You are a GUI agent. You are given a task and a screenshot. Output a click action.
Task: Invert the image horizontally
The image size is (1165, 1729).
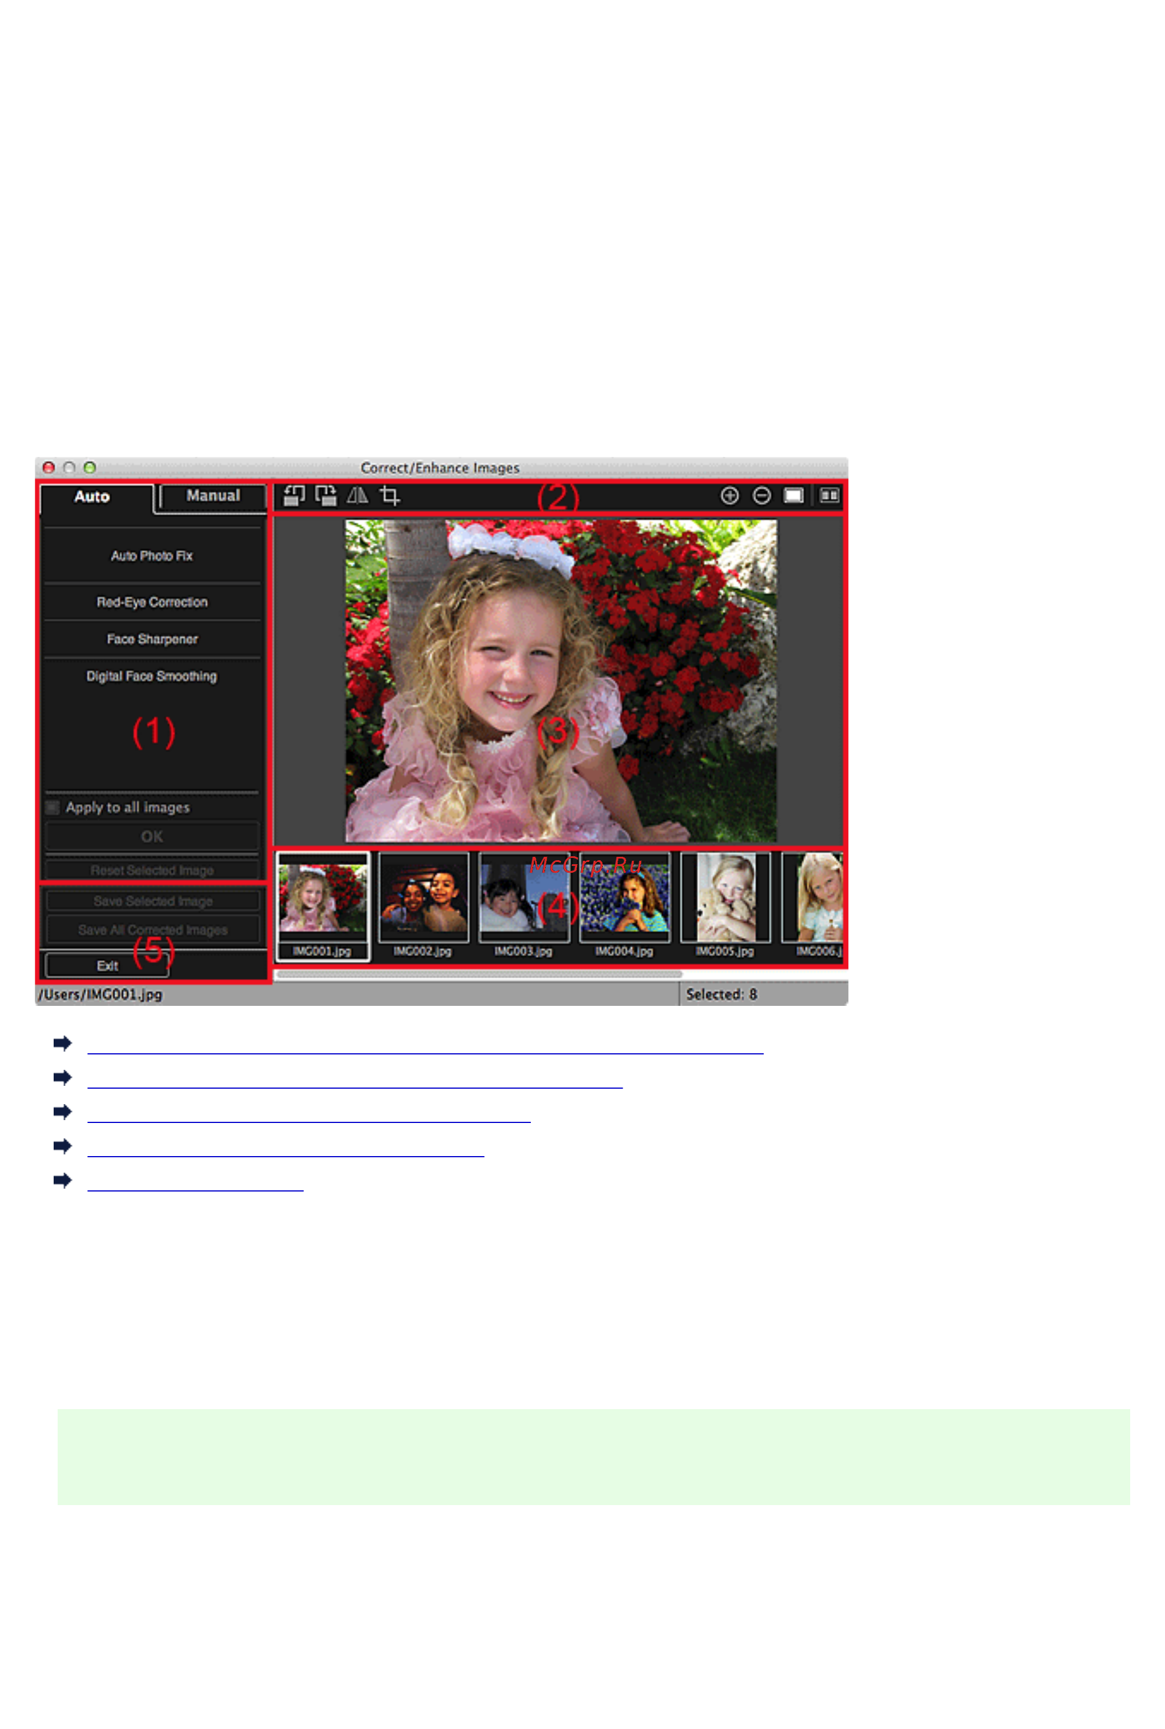pos(357,495)
